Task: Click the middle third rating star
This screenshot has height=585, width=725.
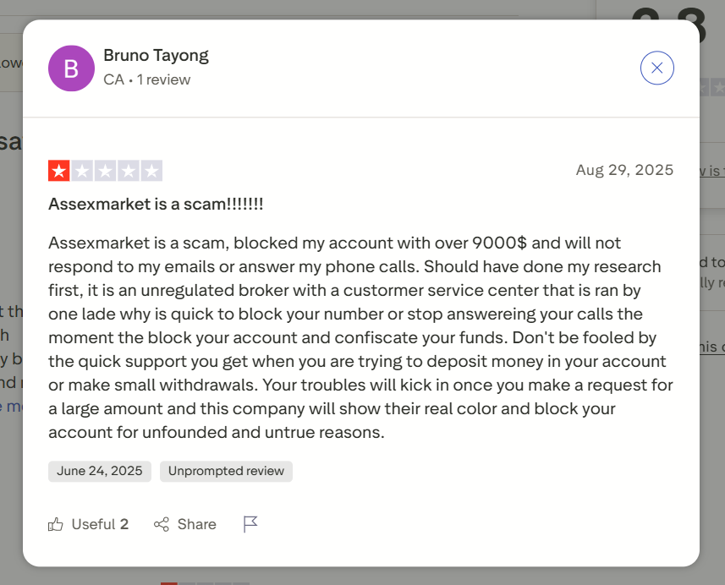Action: pos(105,171)
